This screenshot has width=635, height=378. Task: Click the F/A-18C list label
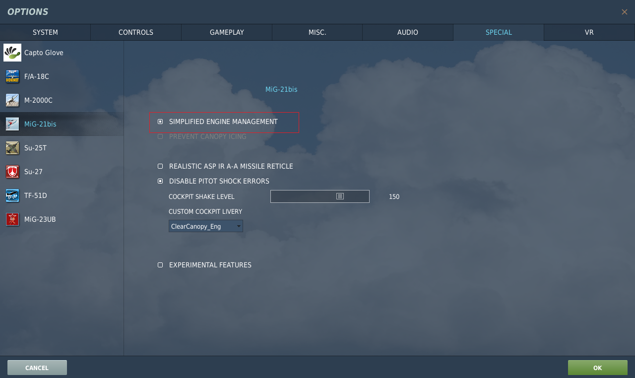[x=37, y=76]
